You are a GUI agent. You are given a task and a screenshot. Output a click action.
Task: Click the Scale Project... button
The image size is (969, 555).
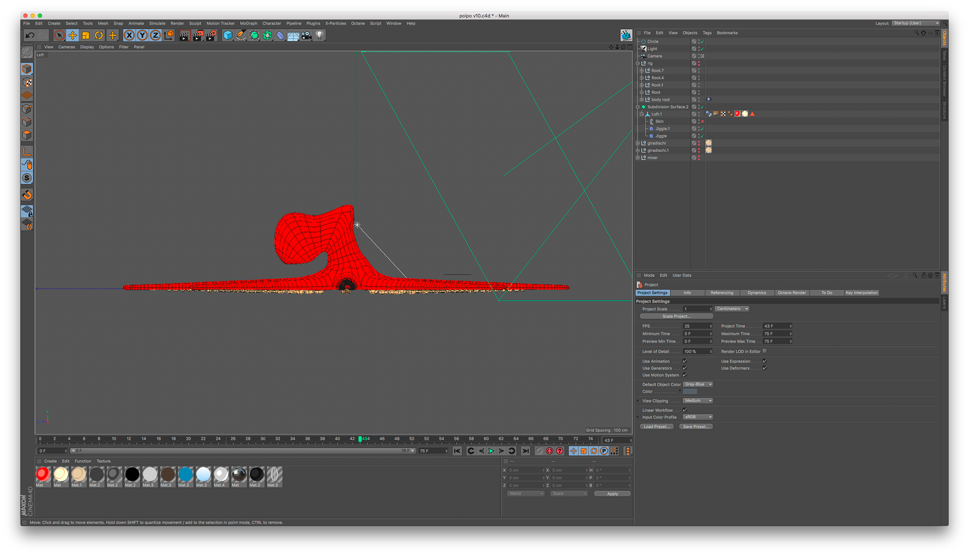(x=676, y=316)
